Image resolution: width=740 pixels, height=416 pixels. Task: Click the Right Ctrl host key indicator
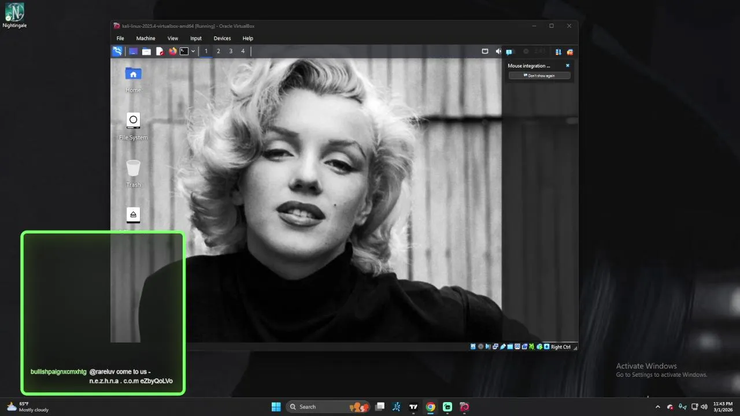click(x=561, y=347)
